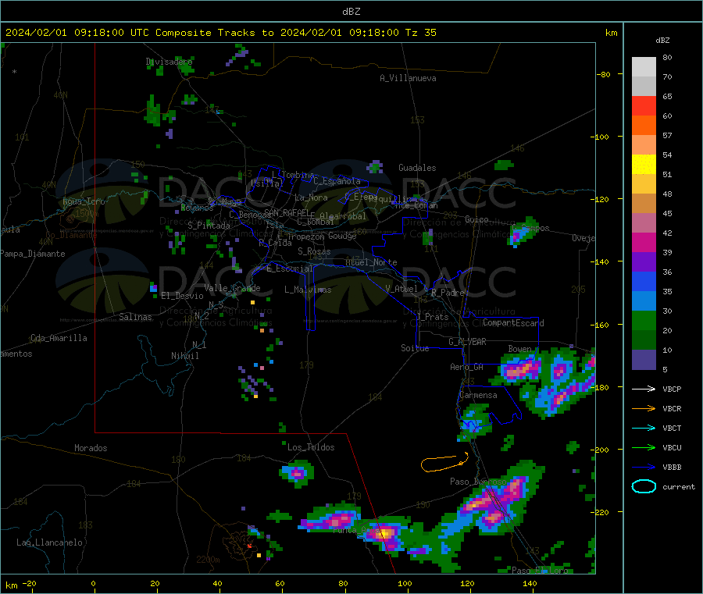Click the '-160' tick on the right axis
Viewport: 703px width, 594px height.
coord(601,325)
